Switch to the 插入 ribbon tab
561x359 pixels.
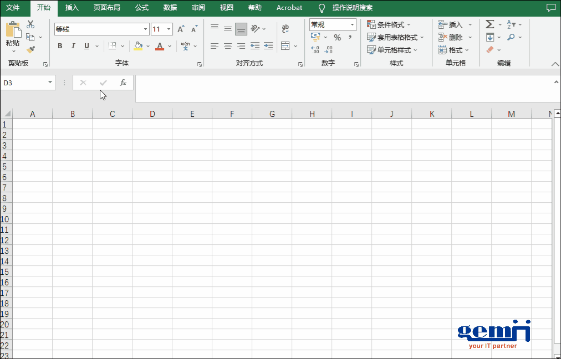tap(72, 8)
